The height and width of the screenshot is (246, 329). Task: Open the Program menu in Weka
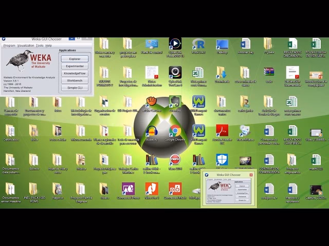click(x=9, y=46)
